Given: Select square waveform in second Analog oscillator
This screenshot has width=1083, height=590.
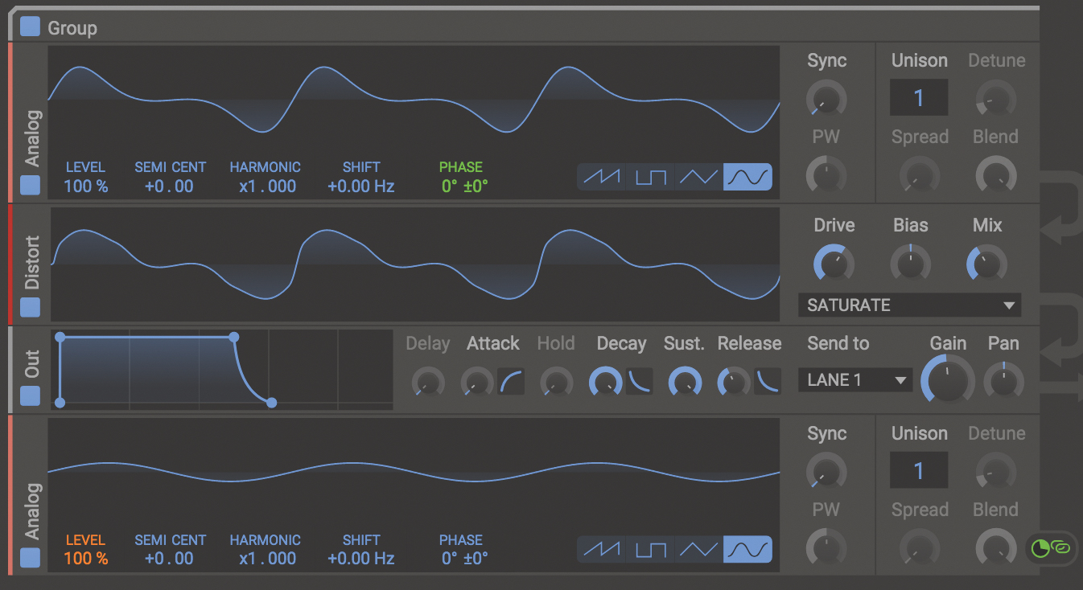Looking at the screenshot, I should (x=650, y=550).
